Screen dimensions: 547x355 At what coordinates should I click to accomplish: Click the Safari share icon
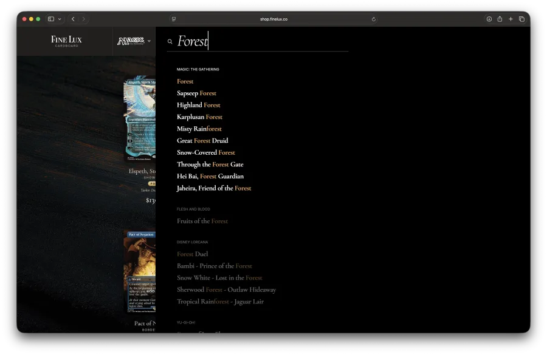[500, 19]
